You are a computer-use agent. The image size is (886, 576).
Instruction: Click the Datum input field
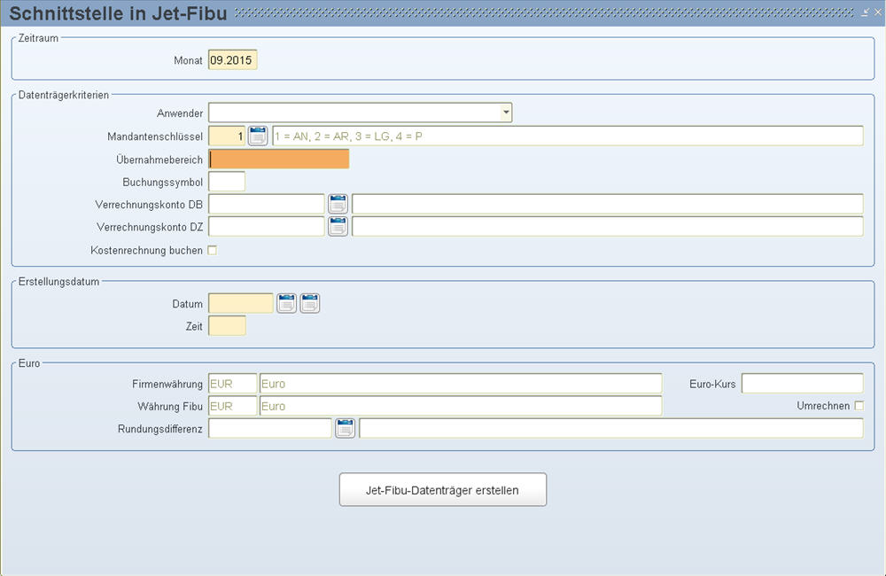241,304
